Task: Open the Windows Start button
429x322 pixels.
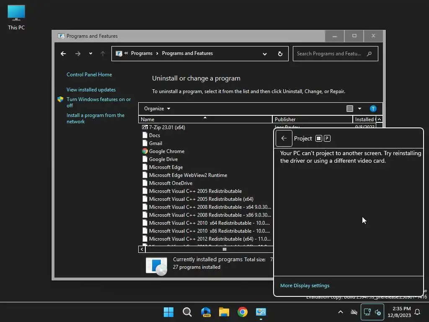Action: [x=168, y=312]
